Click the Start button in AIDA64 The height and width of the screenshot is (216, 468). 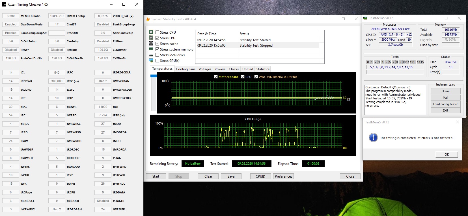(x=156, y=176)
